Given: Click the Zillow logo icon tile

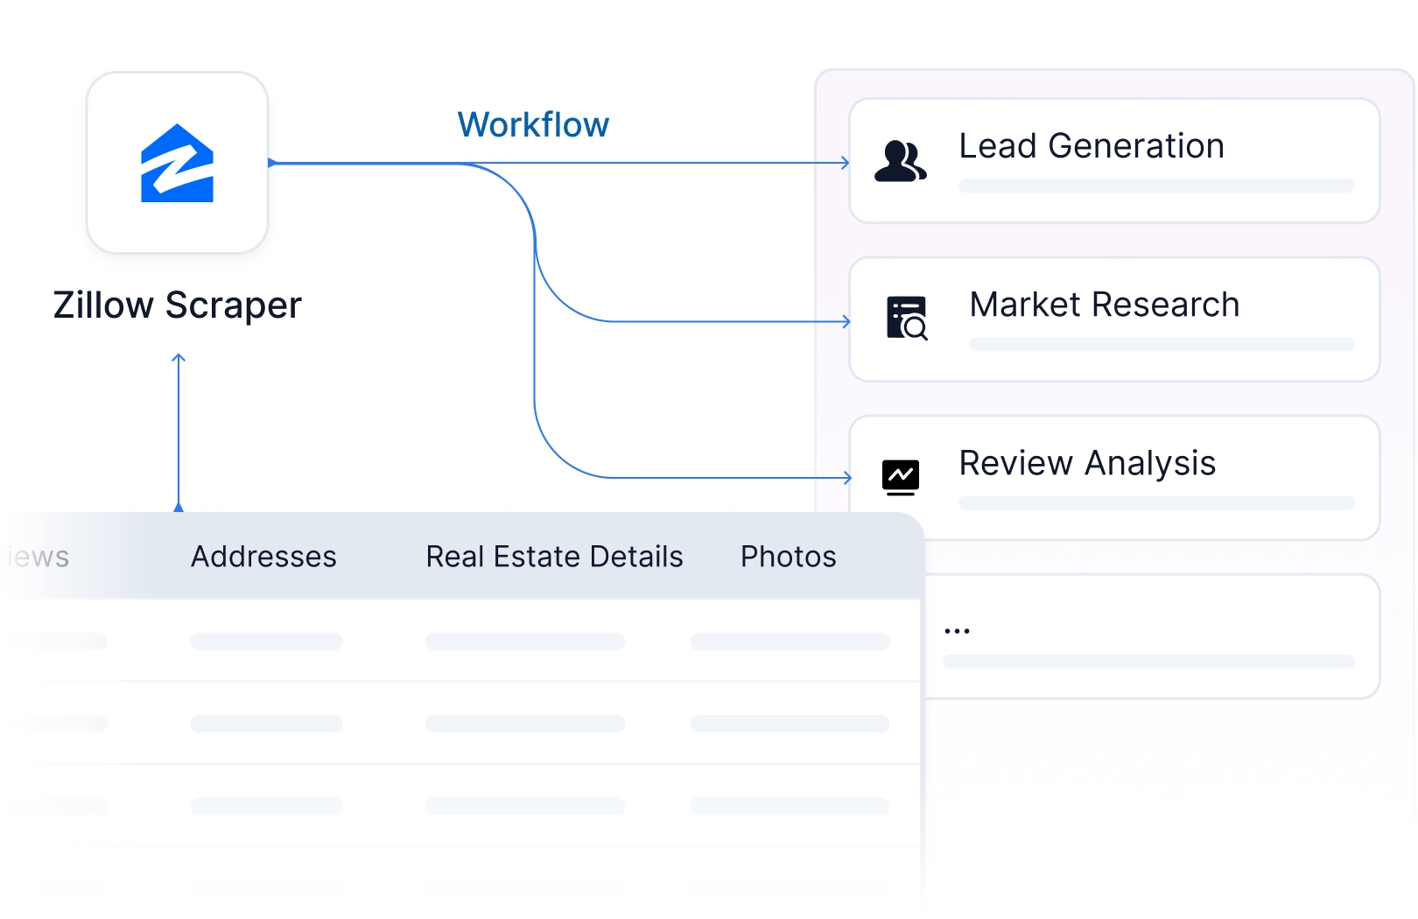Looking at the screenshot, I should [178, 163].
